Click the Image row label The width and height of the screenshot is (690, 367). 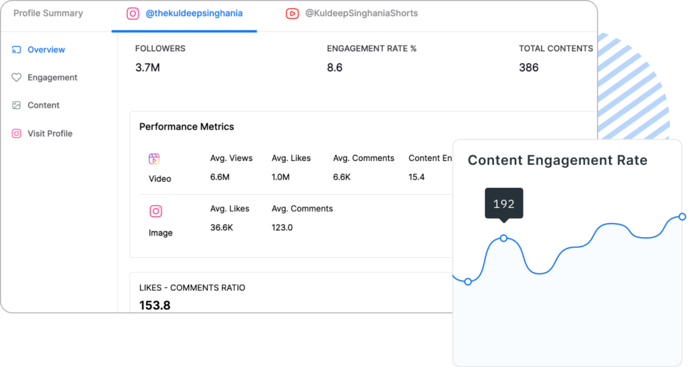(160, 233)
